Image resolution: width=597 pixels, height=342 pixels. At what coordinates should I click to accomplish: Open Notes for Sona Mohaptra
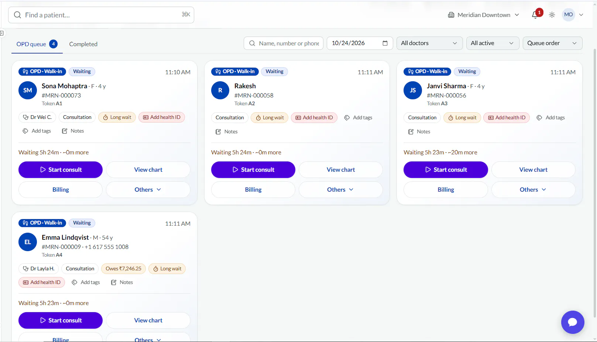pos(73,131)
